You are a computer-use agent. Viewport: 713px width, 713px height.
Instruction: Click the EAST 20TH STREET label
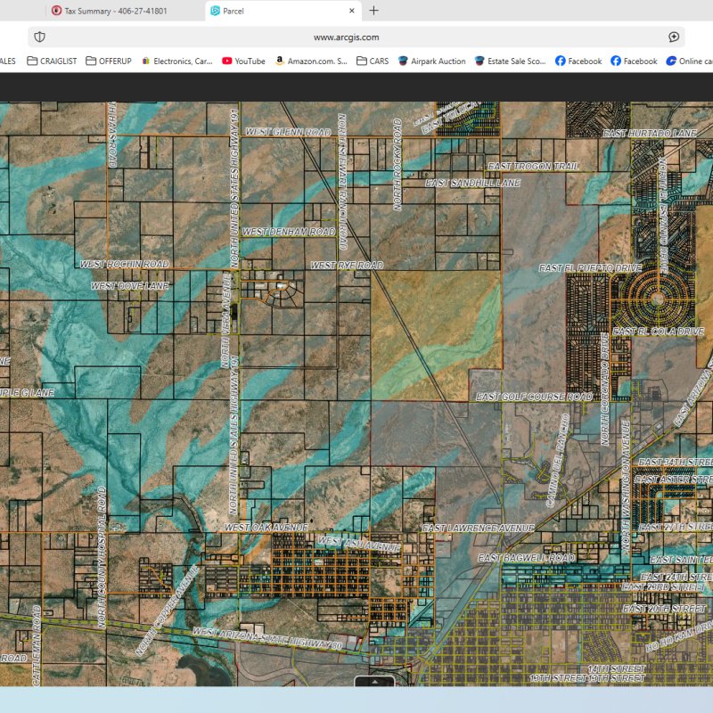(x=664, y=609)
